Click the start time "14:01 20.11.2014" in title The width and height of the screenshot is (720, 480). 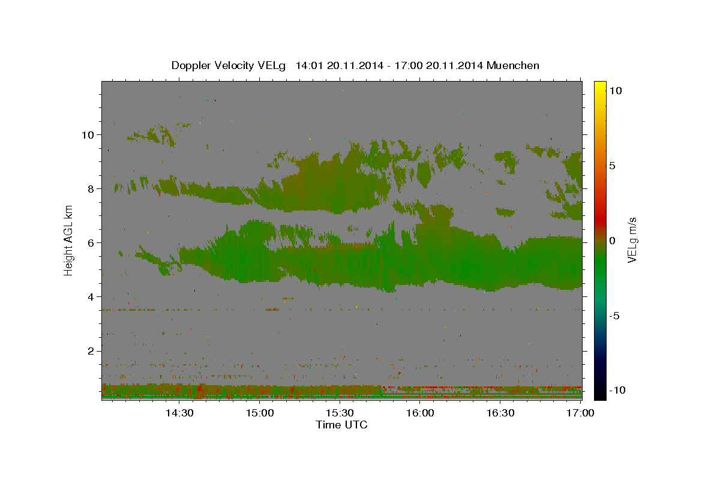[x=338, y=65]
